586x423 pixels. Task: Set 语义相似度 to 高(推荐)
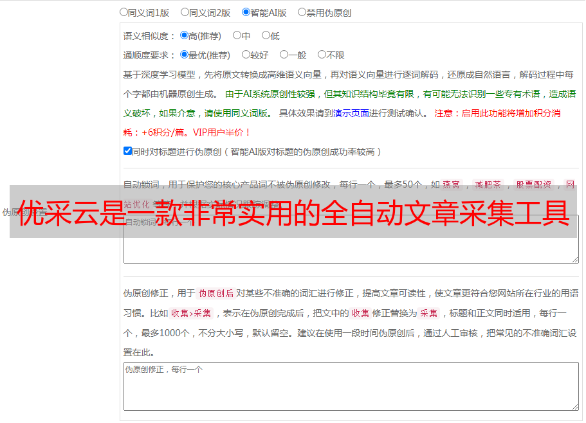[x=184, y=35]
